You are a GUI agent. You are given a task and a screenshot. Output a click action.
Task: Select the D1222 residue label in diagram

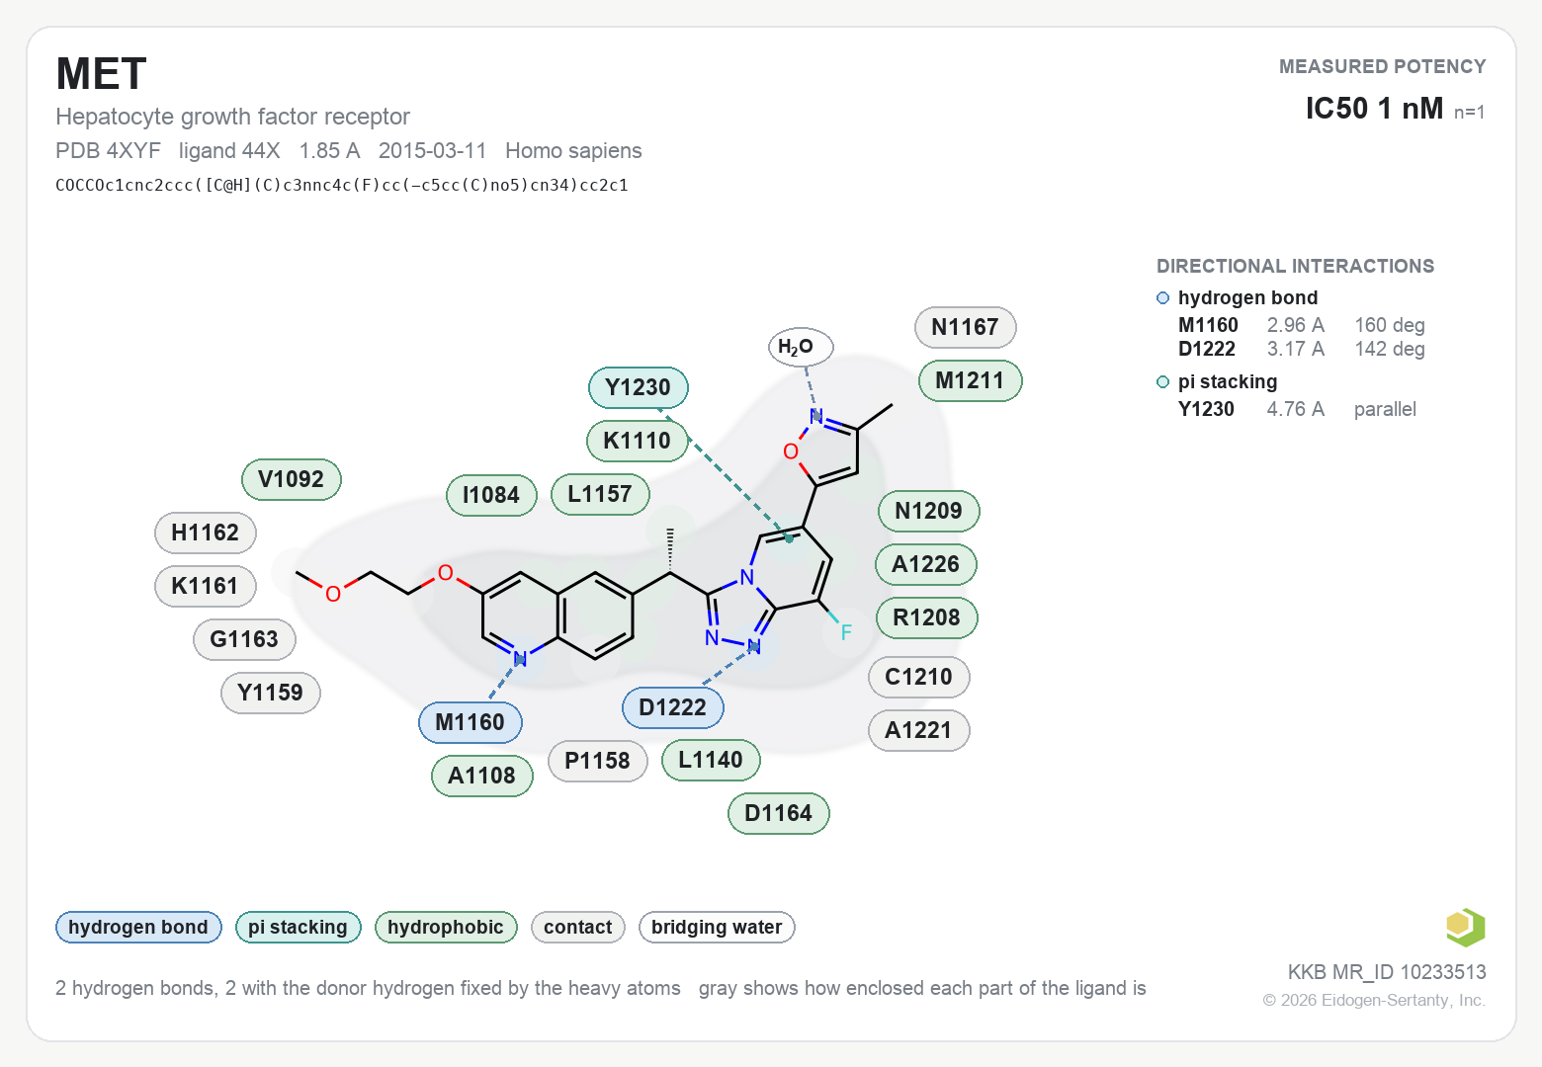(673, 707)
